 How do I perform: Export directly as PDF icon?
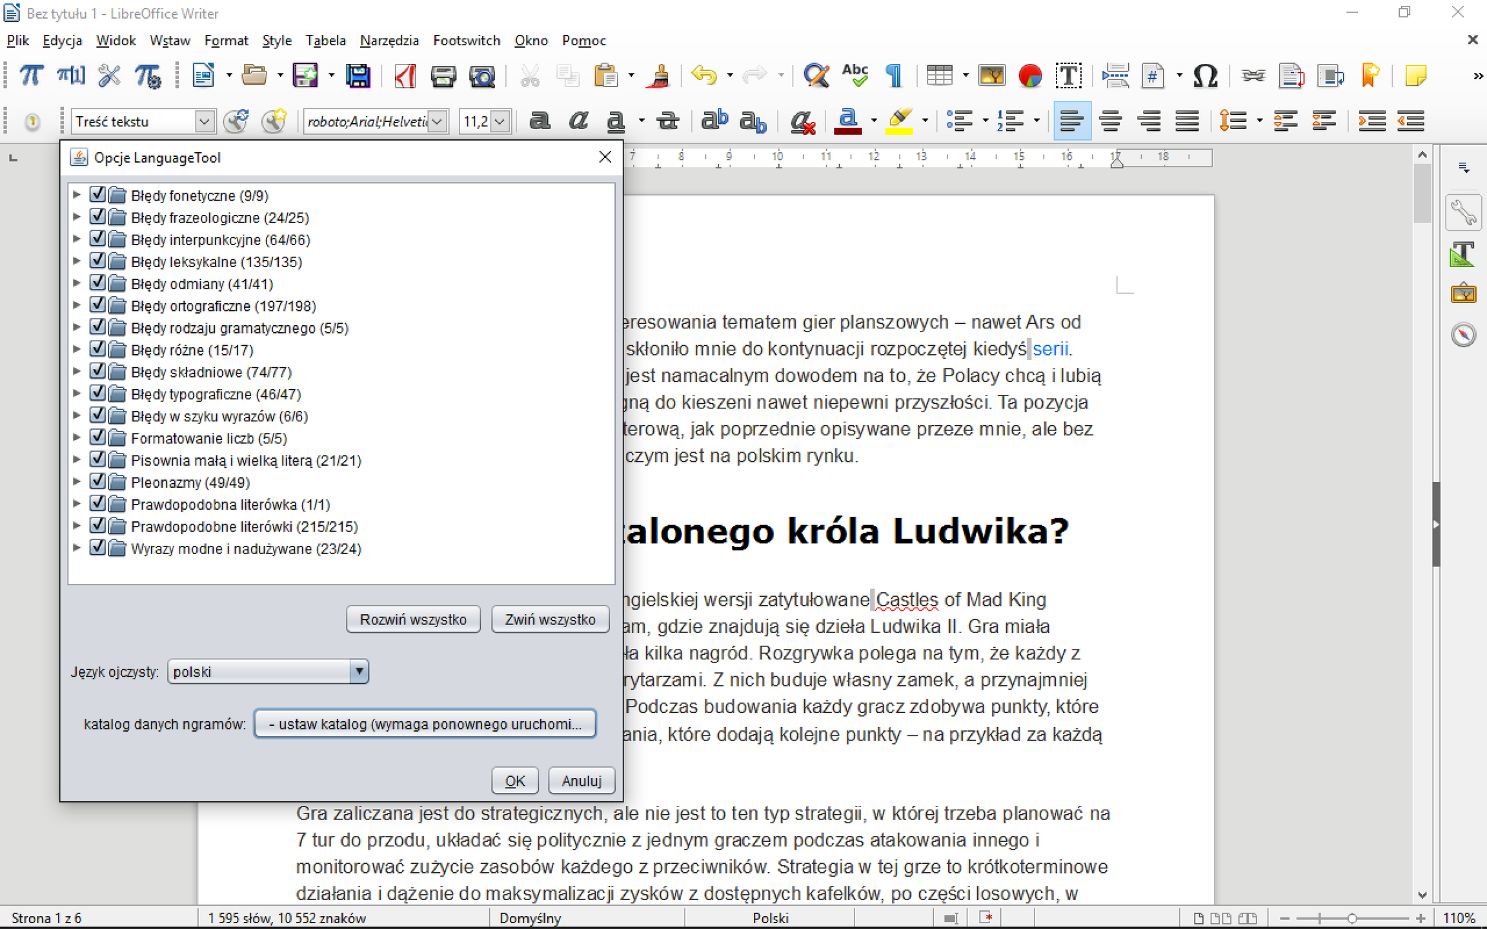(405, 76)
